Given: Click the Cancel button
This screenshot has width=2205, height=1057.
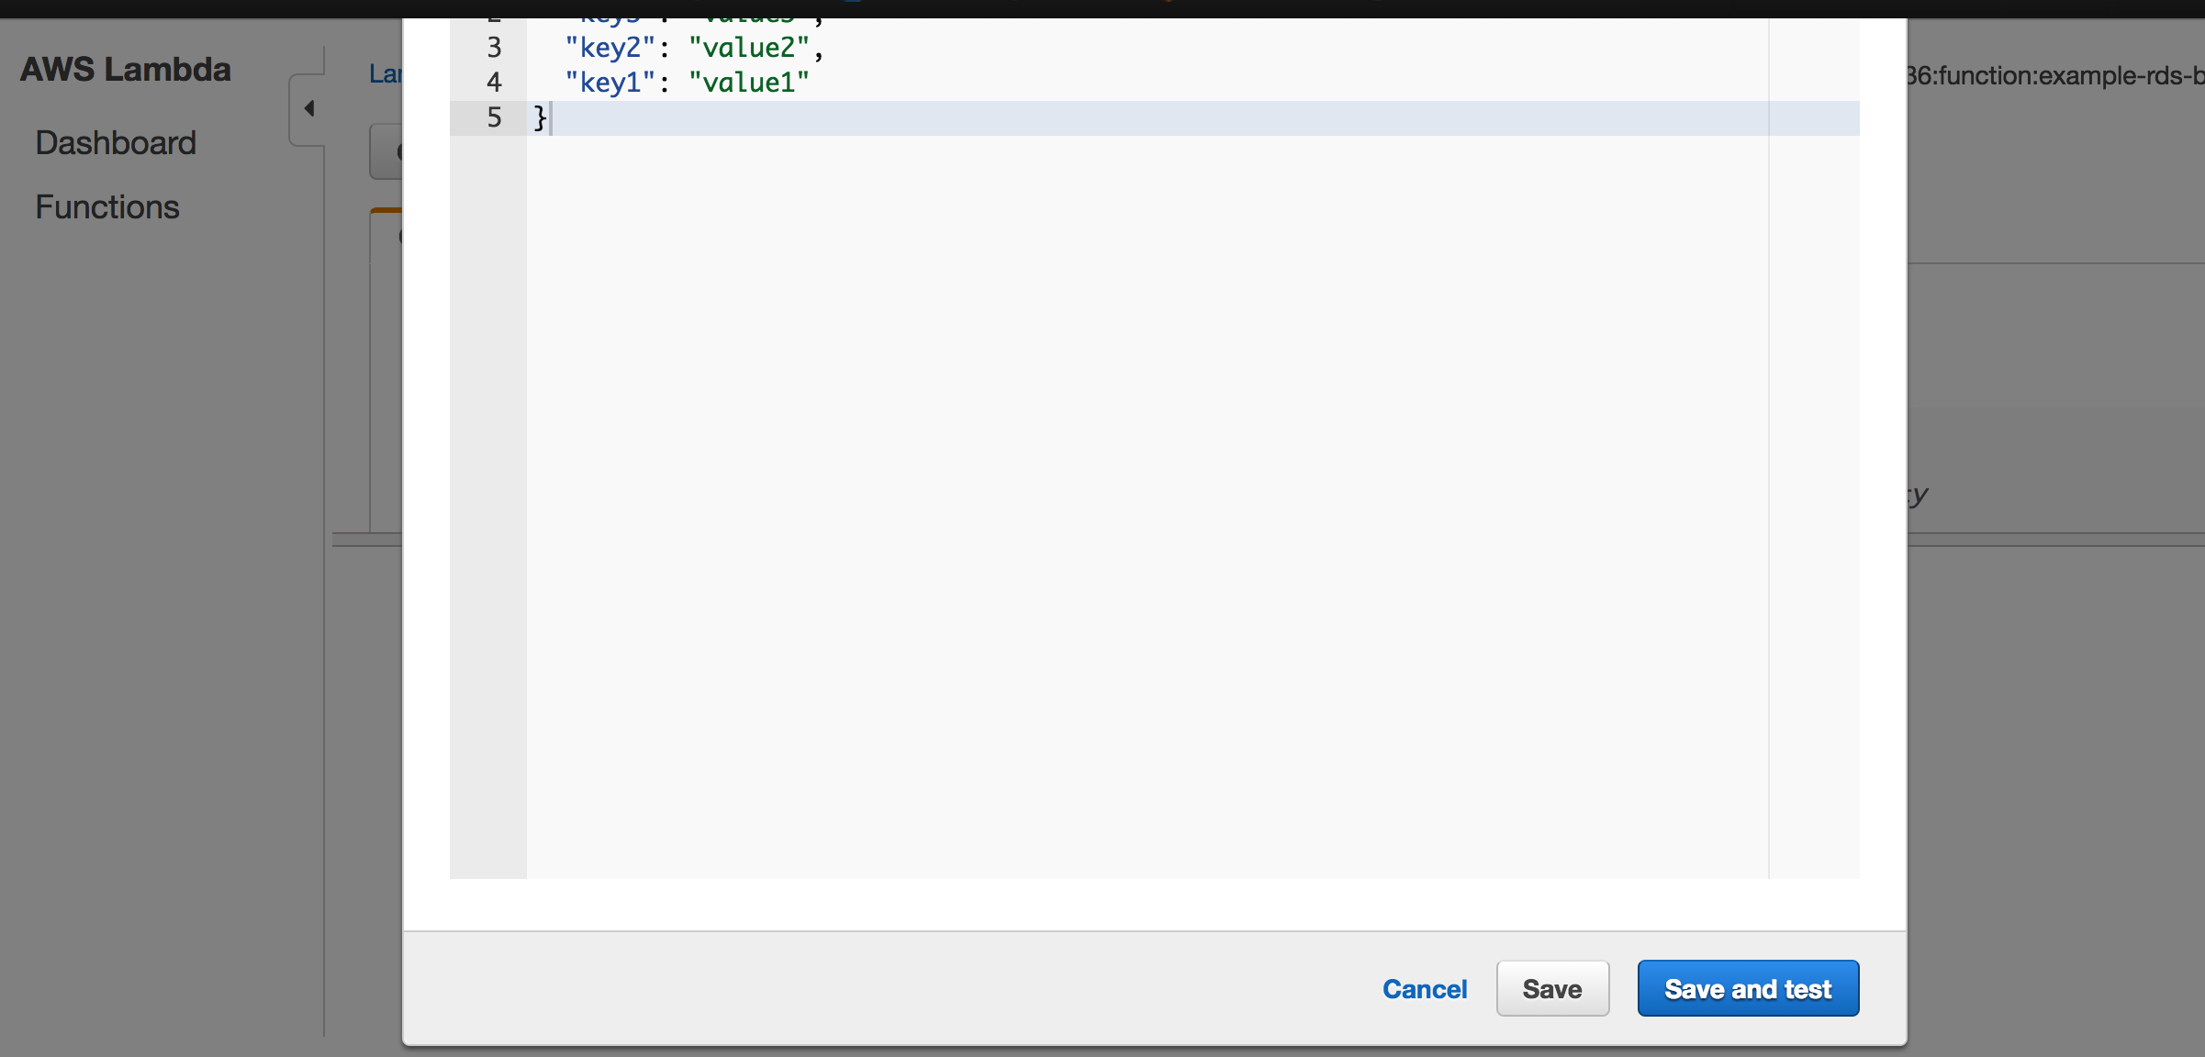Looking at the screenshot, I should pyautogui.click(x=1425, y=988).
